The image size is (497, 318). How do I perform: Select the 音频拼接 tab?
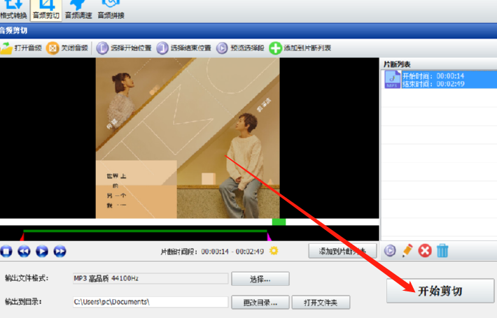coord(111,10)
